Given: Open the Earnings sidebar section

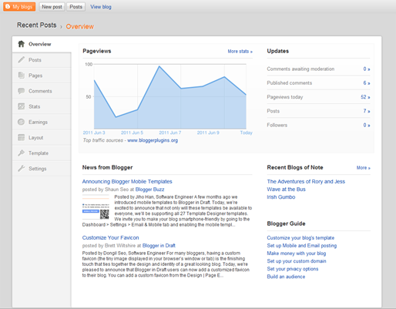Looking at the screenshot, I should [42, 122].
